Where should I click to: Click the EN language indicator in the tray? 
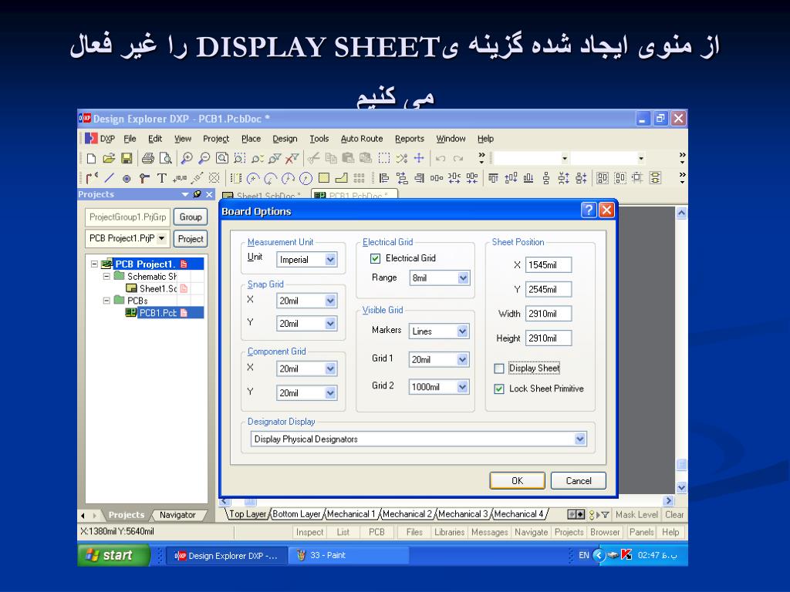point(583,555)
